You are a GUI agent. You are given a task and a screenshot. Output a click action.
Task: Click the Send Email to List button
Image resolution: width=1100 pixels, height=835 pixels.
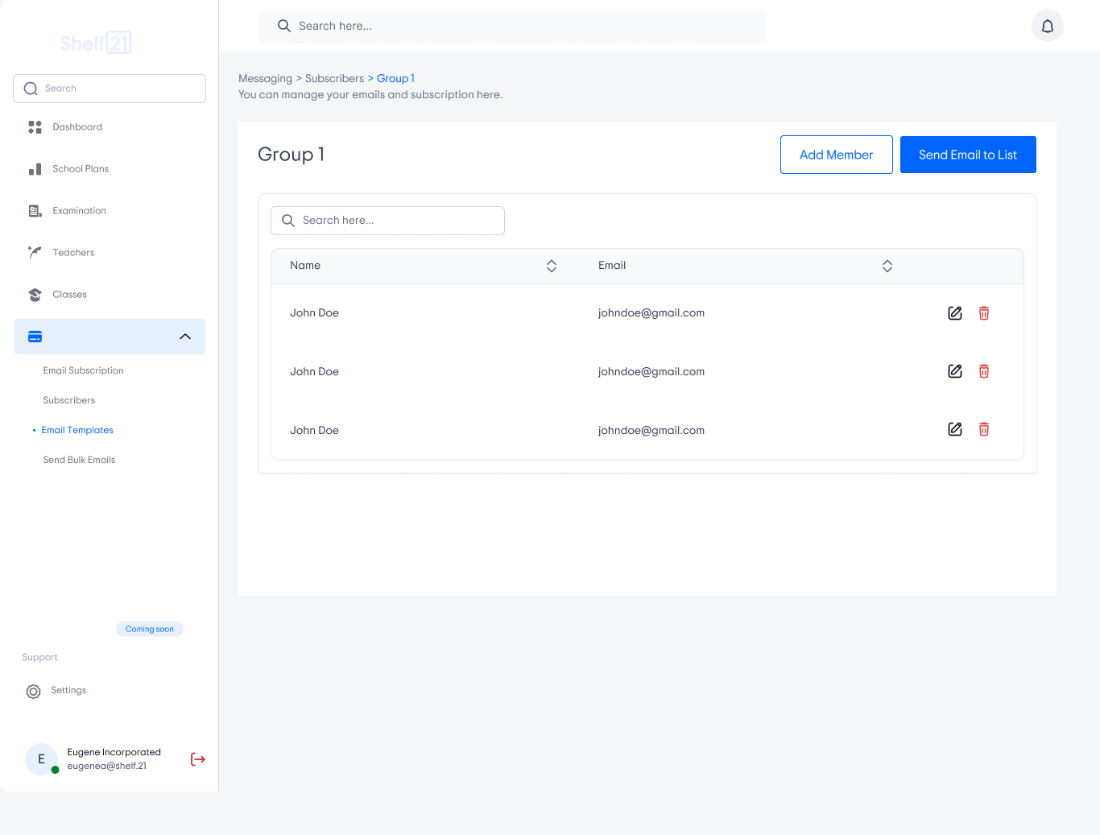point(968,155)
